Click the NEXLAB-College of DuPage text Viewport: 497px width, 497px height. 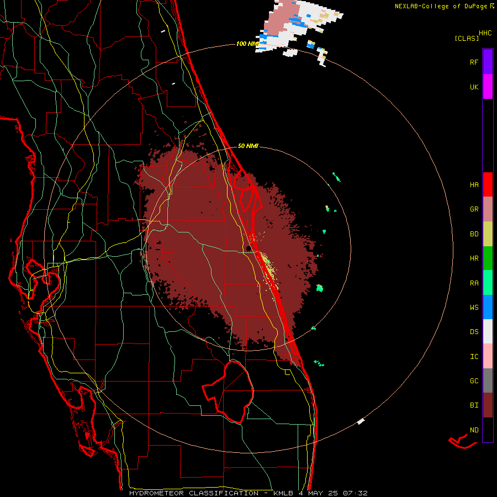pos(441,6)
